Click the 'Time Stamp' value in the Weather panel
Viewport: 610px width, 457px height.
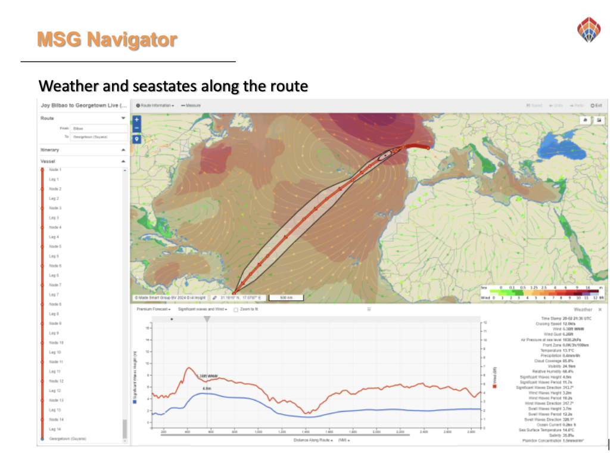577,318
